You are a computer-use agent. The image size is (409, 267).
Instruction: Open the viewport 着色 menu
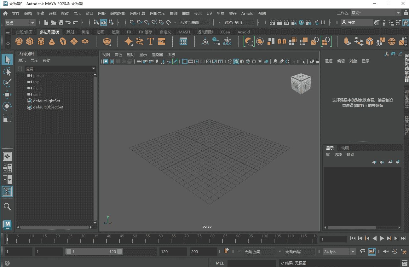(x=118, y=55)
